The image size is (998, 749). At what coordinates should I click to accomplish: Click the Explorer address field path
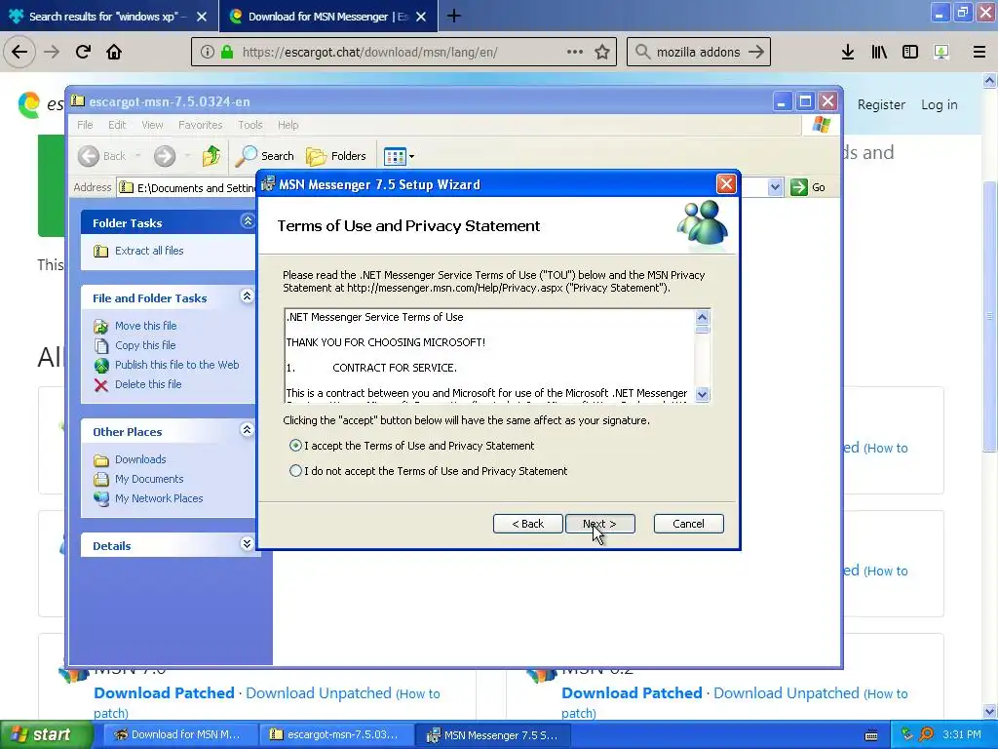coord(196,188)
